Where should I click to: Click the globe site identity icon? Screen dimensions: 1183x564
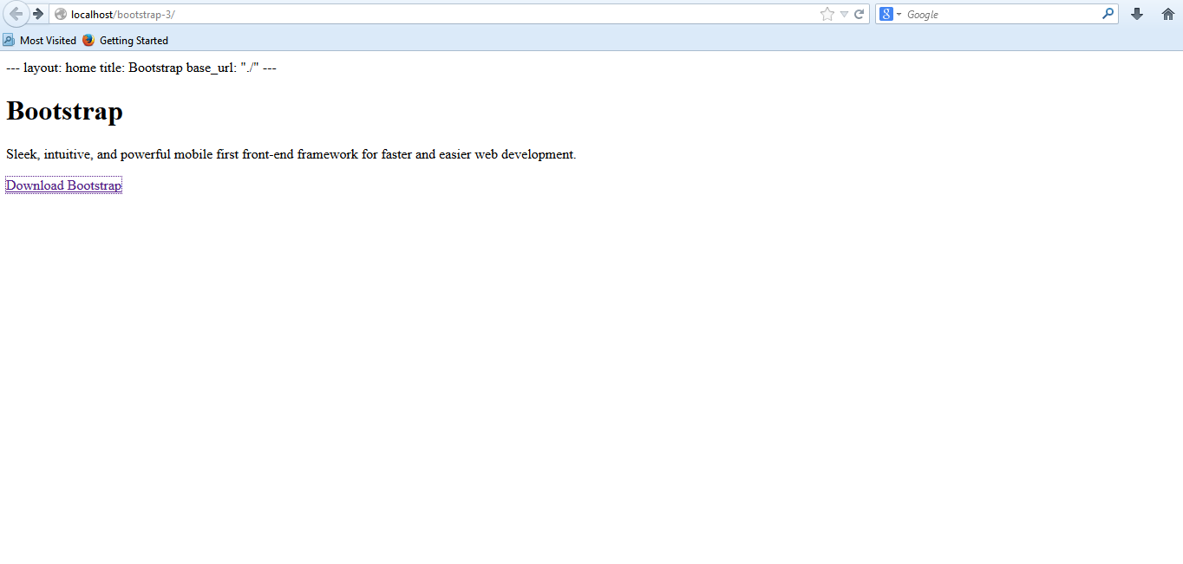point(61,14)
